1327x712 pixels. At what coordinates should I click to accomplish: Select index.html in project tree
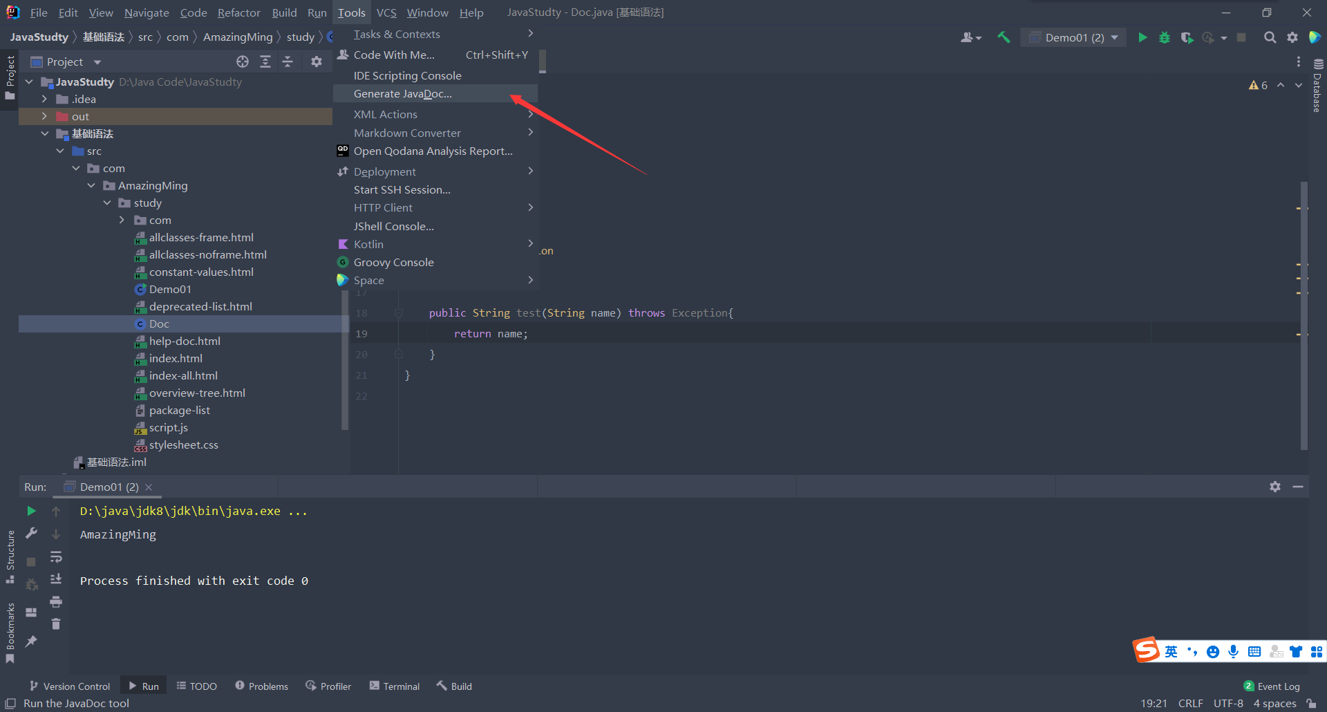coord(176,358)
